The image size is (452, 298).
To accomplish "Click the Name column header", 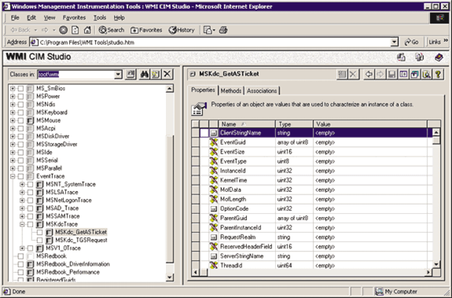I will (x=247, y=124).
